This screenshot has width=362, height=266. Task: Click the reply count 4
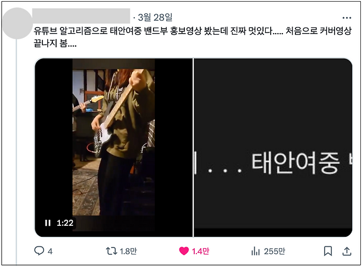pyautogui.click(x=50, y=251)
